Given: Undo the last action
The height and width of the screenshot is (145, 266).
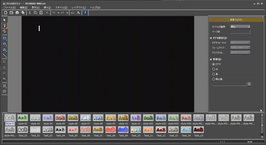Looking at the screenshot, I should coord(54,13).
